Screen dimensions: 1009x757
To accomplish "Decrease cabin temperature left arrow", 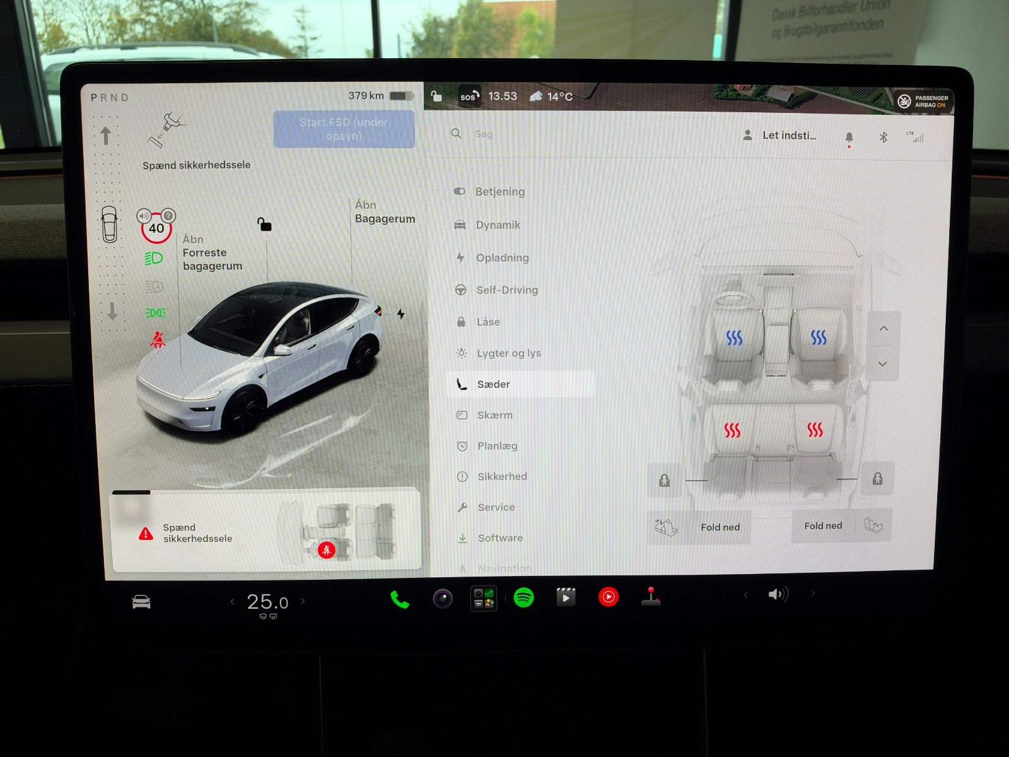I will point(232,602).
